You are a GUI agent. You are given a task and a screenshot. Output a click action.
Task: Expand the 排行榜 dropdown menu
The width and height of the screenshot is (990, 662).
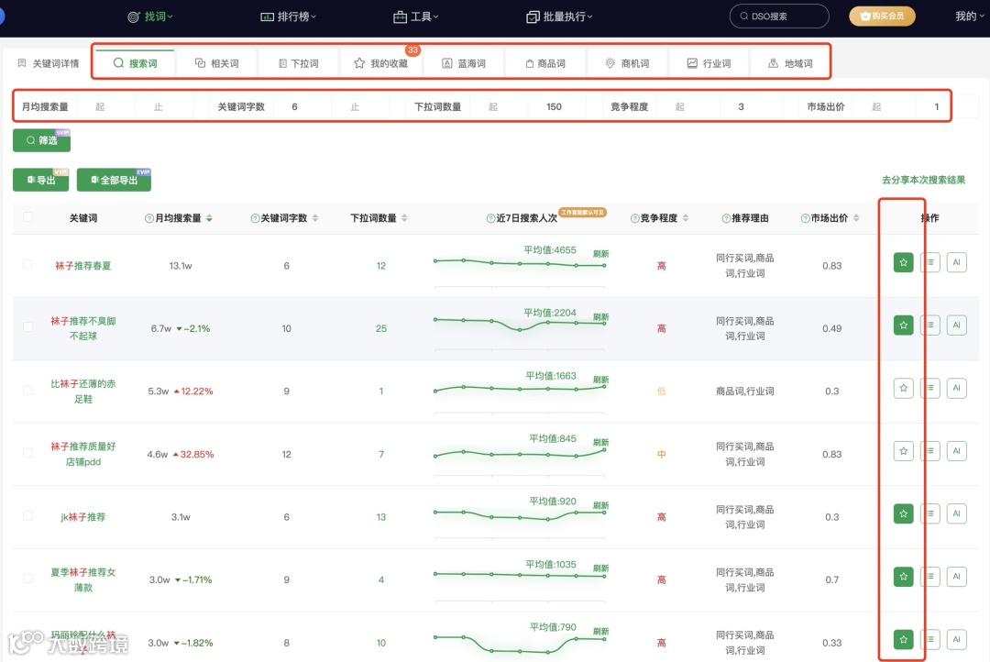289,17
